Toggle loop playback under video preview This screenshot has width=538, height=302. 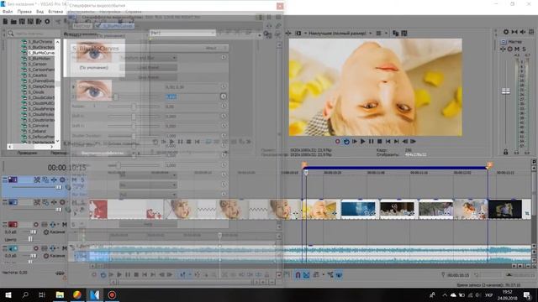pyautogui.click(x=346, y=142)
